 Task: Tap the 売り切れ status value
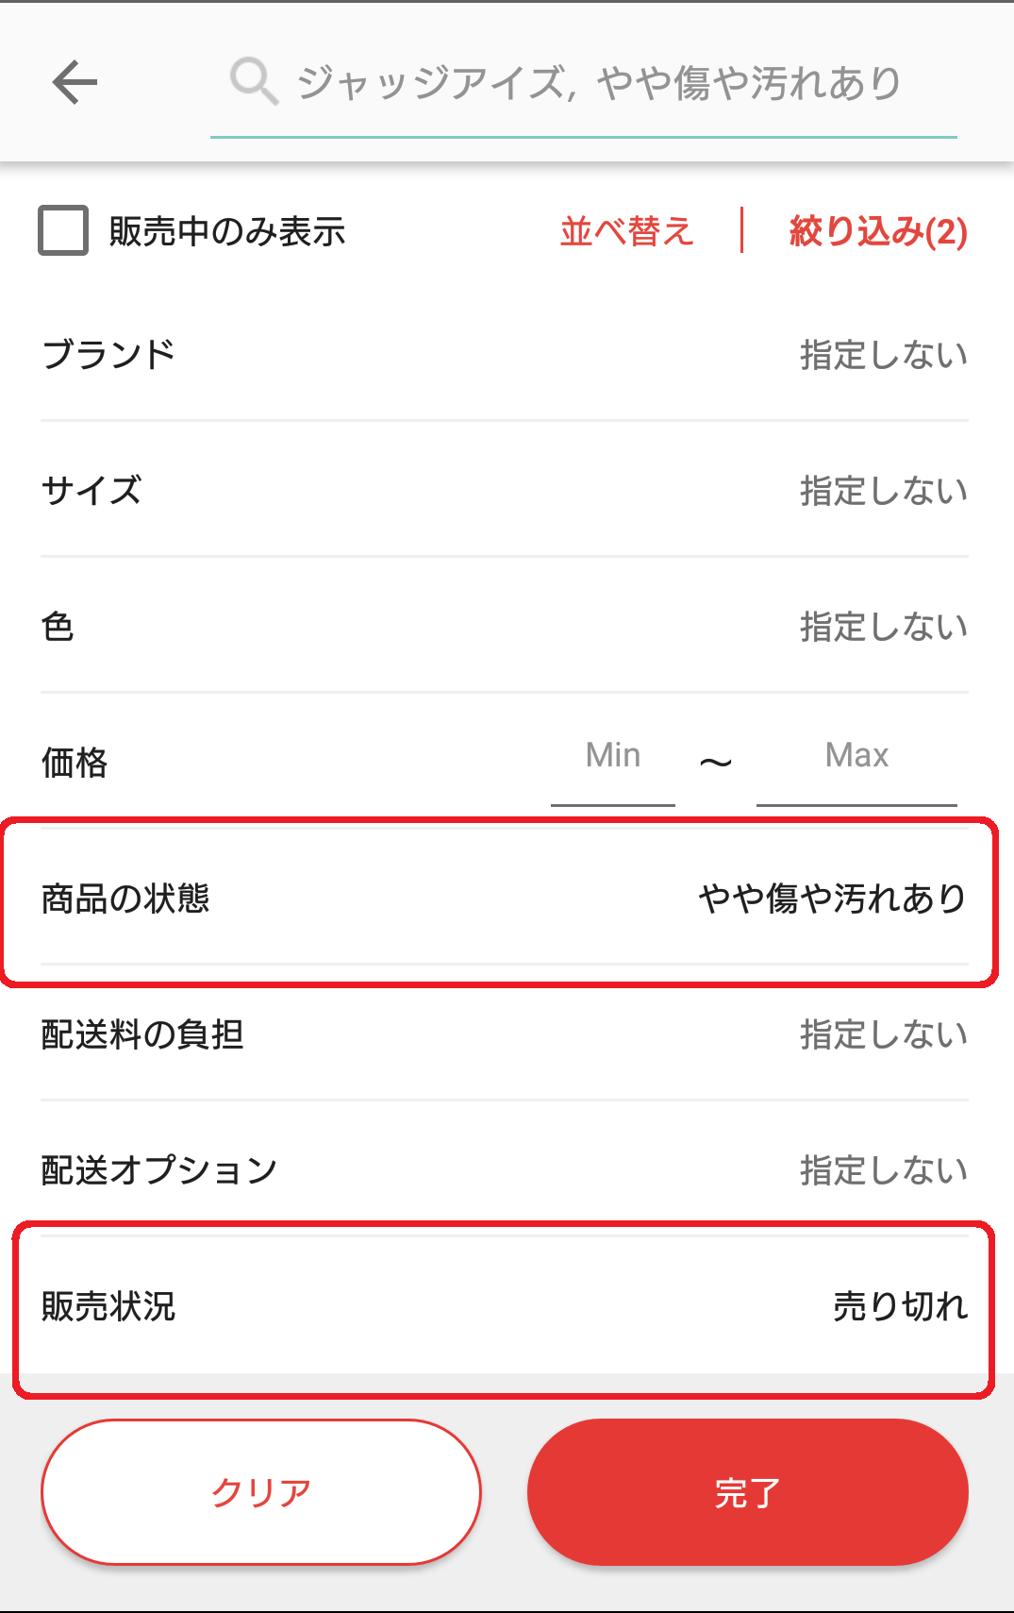pos(900,1306)
